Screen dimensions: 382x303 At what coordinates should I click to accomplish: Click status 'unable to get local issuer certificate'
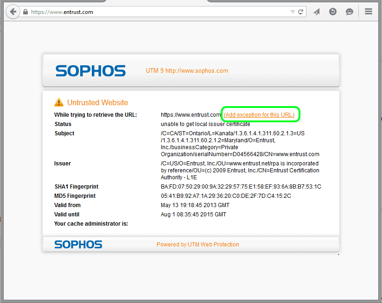pyautogui.click(x=205, y=124)
